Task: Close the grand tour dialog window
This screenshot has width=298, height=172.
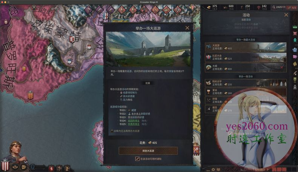Action: tap(187, 28)
